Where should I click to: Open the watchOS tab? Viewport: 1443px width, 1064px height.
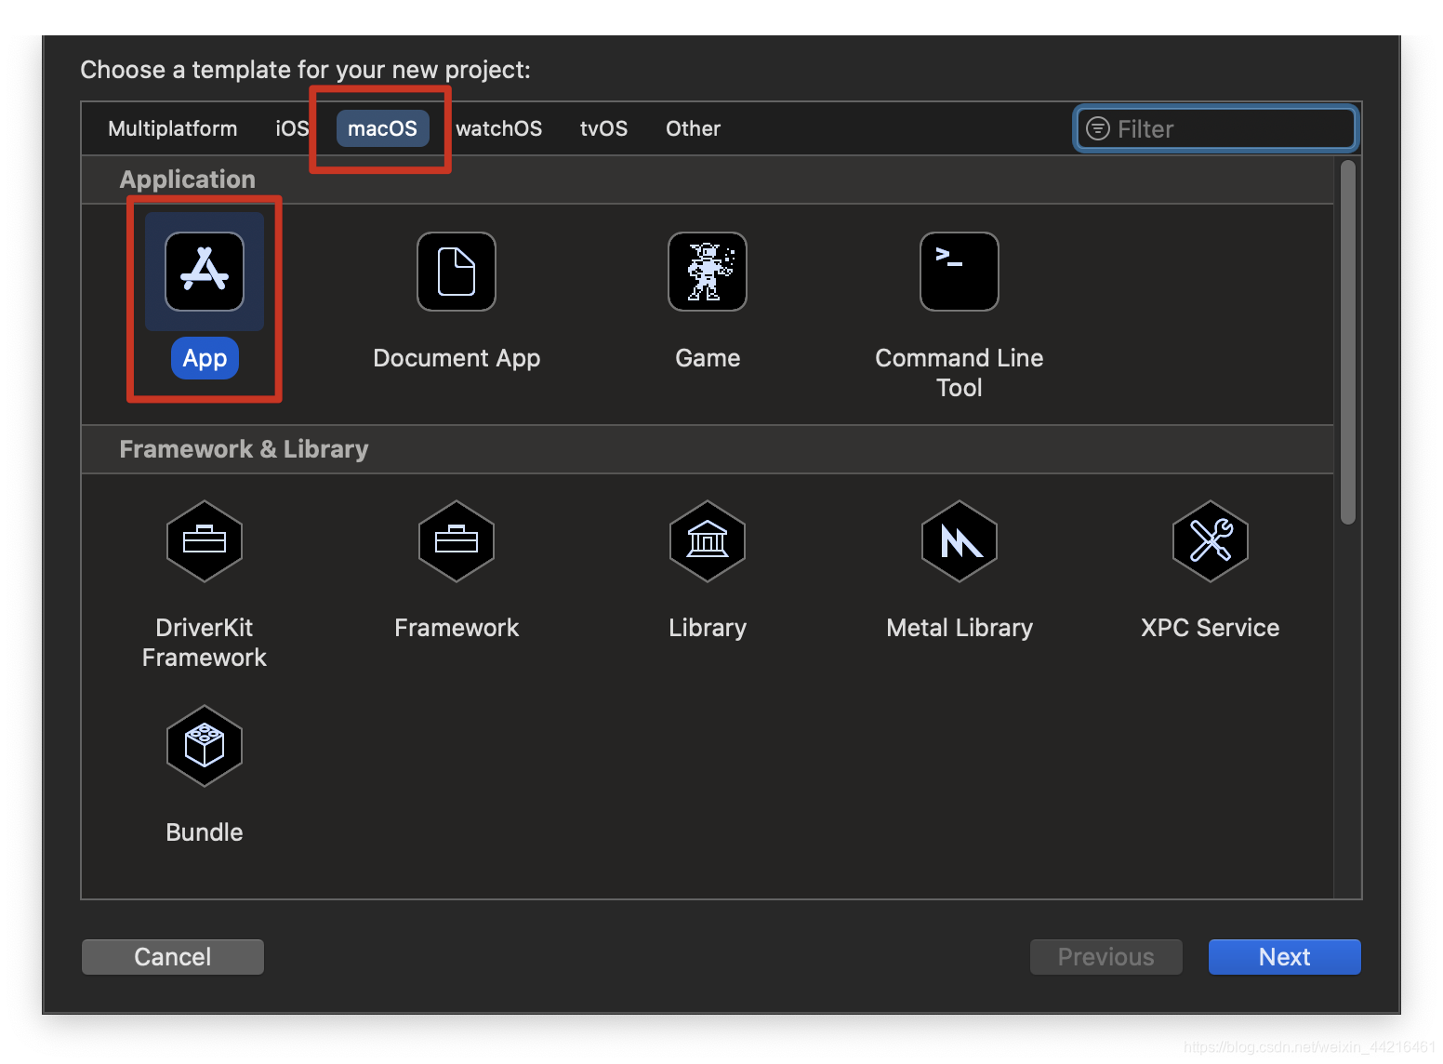tap(499, 128)
